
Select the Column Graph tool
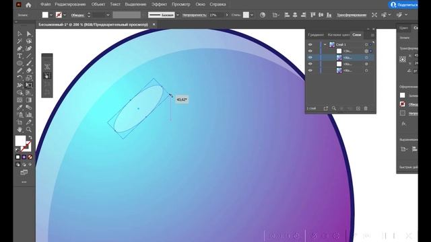point(29,115)
